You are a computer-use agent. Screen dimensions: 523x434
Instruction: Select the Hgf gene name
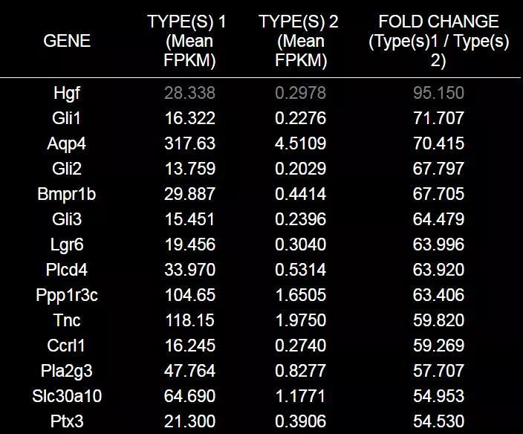click(67, 93)
